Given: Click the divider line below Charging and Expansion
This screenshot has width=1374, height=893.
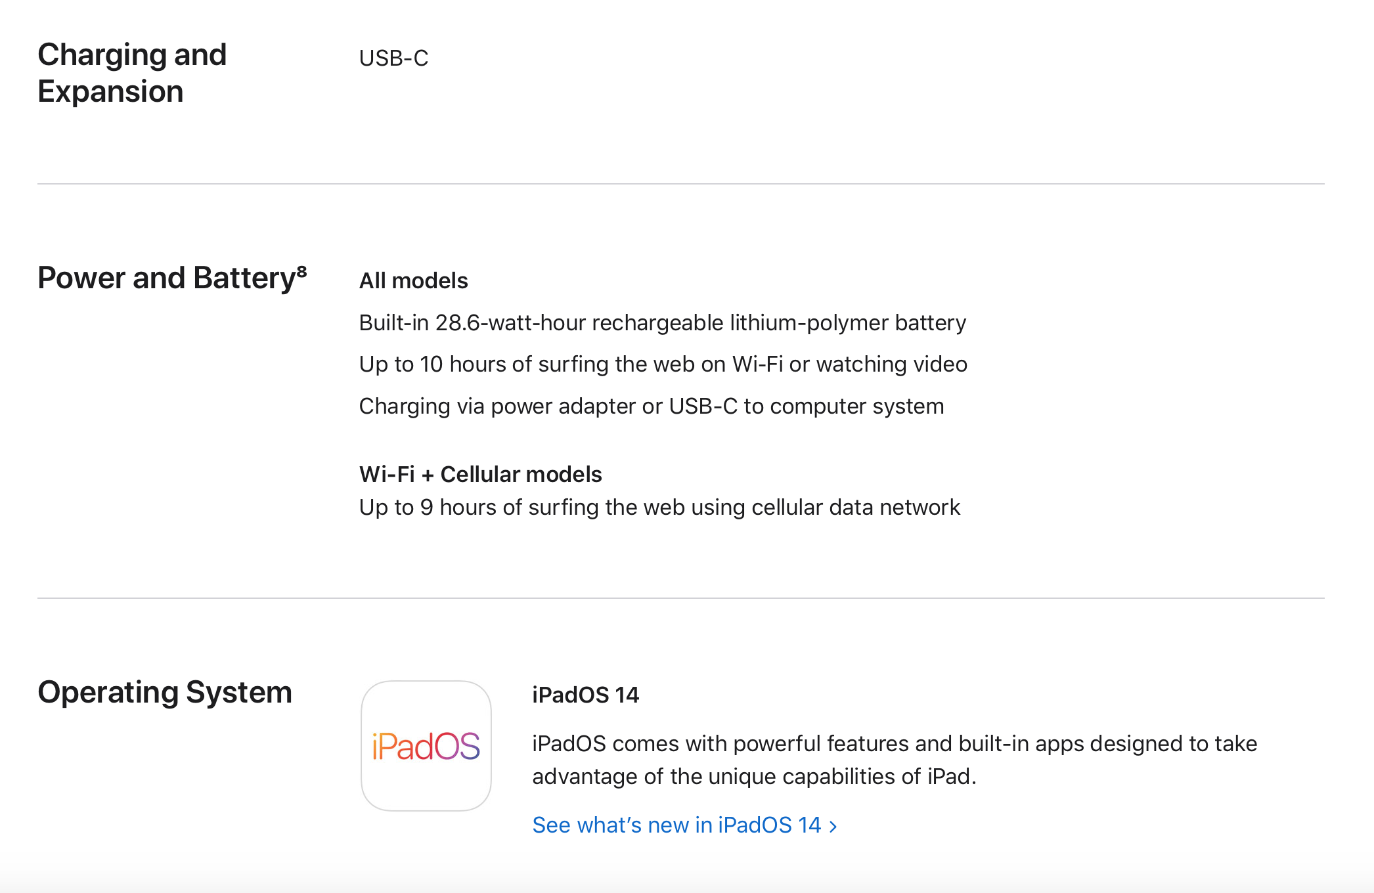Looking at the screenshot, I should [680, 184].
